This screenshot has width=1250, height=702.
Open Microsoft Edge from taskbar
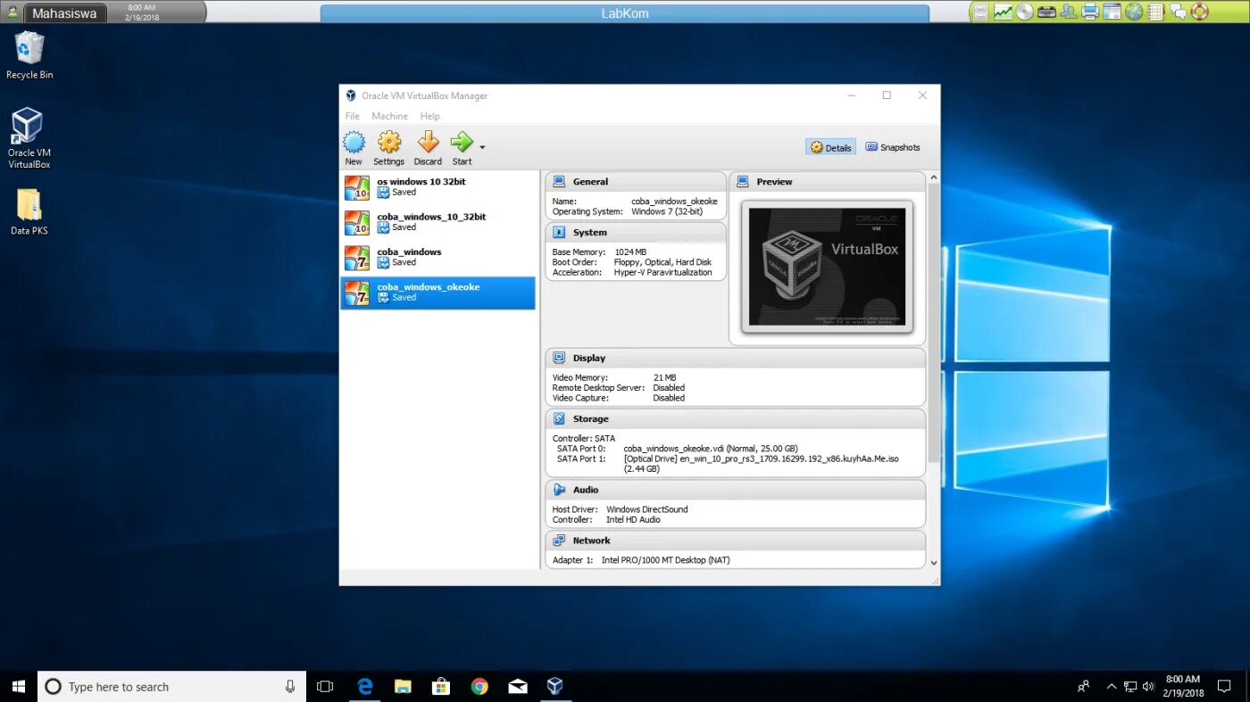tap(365, 686)
